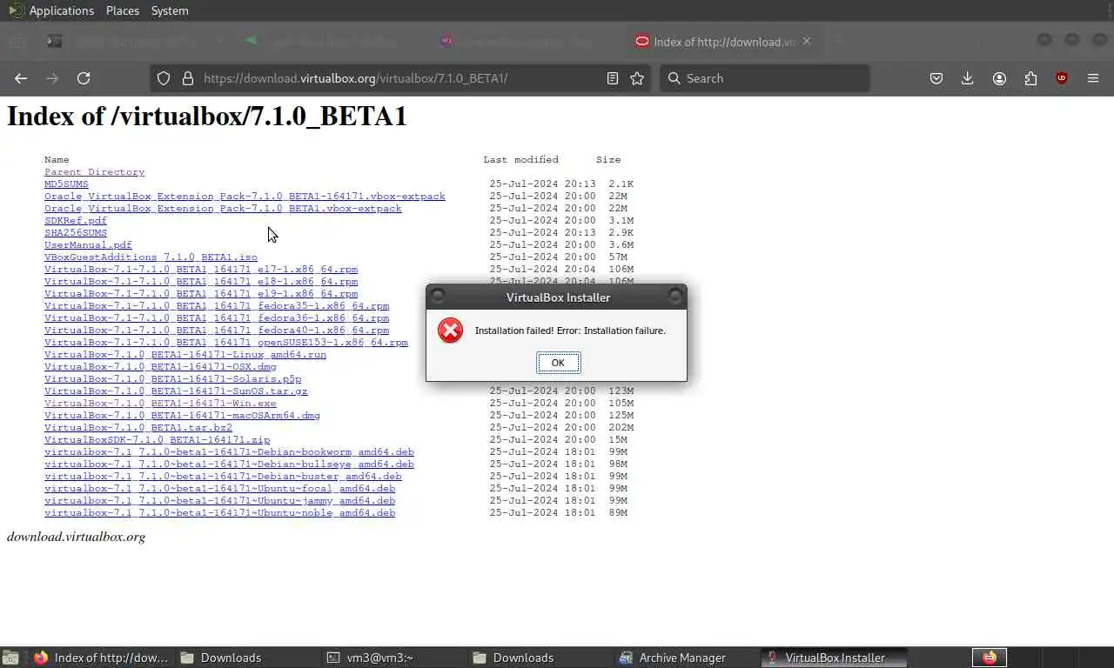This screenshot has height=668, width=1114.
Task: Open the Pocket save icon
Action: (x=936, y=78)
